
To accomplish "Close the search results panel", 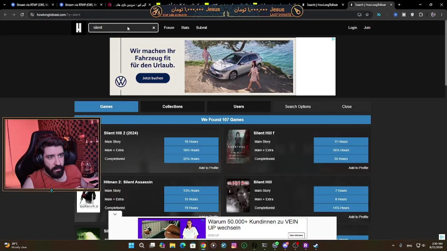I will 347,107.
